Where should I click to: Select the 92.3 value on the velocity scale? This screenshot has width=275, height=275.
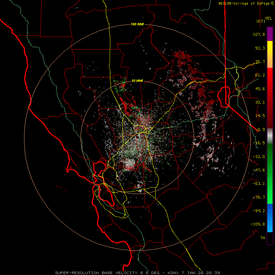tap(260, 48)
